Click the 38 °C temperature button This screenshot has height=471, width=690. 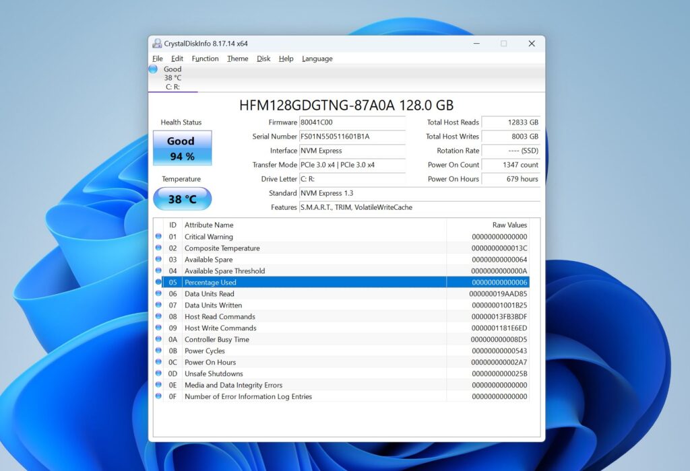tap(181, 198)
